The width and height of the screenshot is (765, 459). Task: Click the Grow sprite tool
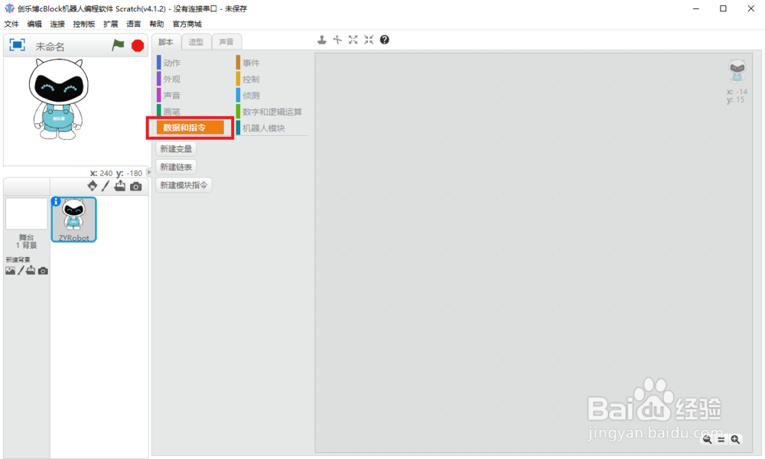tap(353, 39)
